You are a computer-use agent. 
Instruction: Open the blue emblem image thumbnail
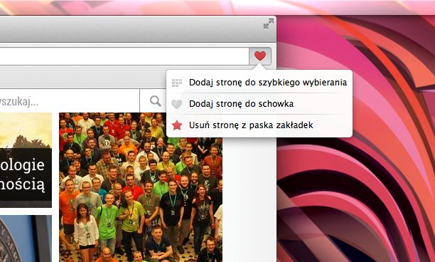(26, 239)
